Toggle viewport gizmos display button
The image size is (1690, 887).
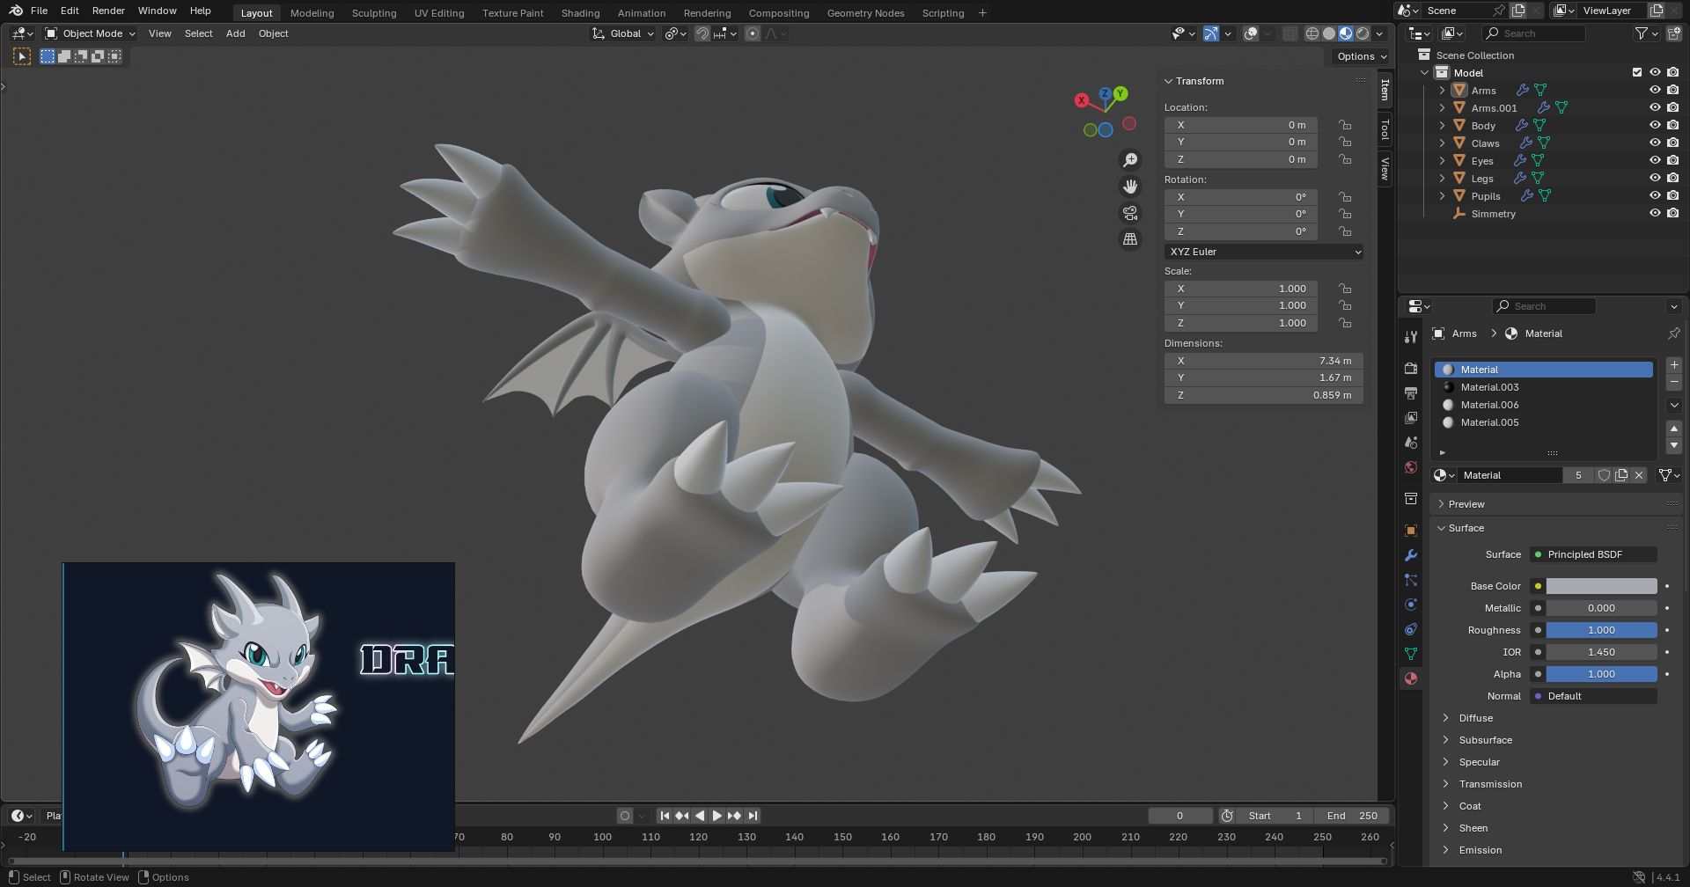point(1211,33)
